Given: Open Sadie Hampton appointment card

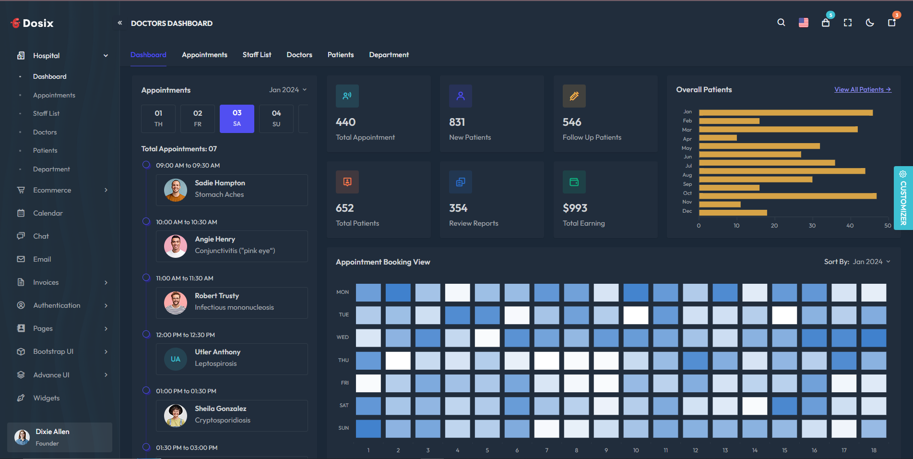Looking at the screenshot, I should (x=232, y=190).
